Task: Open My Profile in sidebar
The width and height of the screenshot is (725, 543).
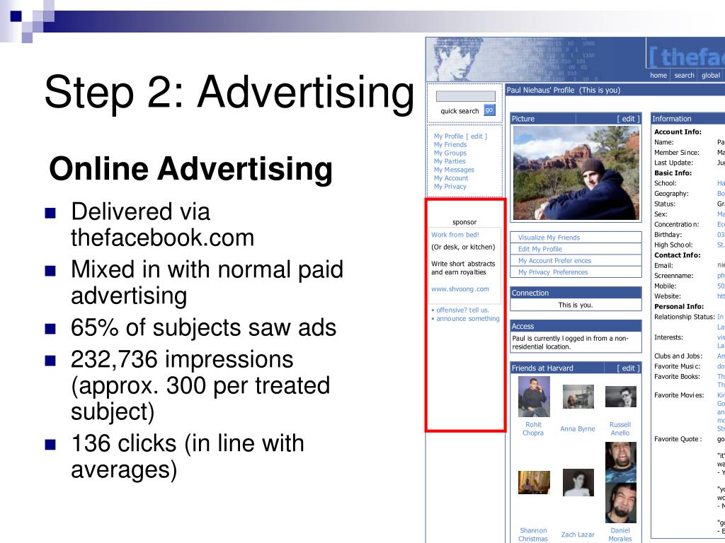Action: (448, 136)
